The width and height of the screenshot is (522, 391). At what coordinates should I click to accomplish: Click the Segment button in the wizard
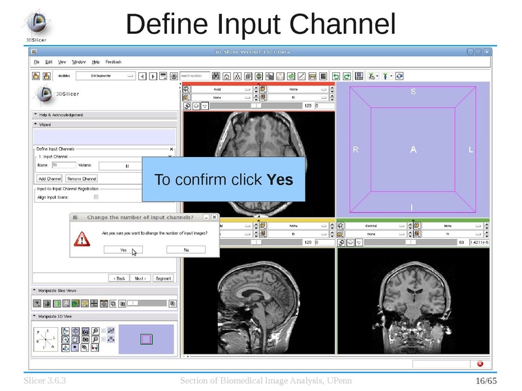click(163, 278)
